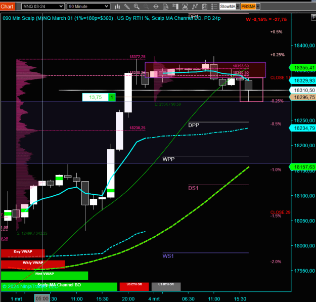
Task: Open the Indicators line-graph icon
Action: click(195, 7)
